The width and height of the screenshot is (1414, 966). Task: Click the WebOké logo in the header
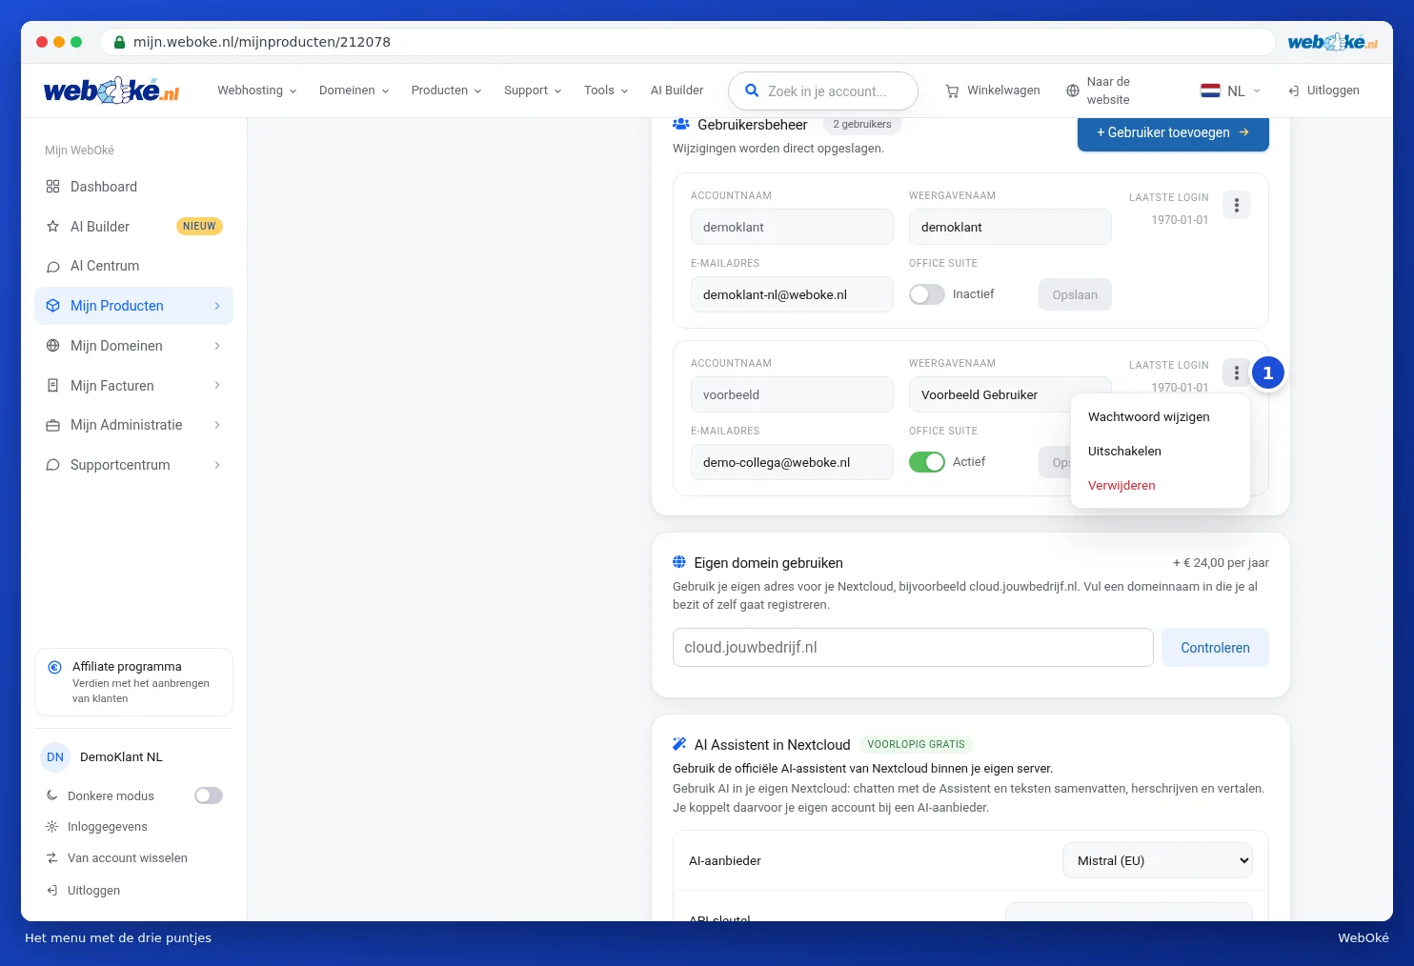[111, 91]
